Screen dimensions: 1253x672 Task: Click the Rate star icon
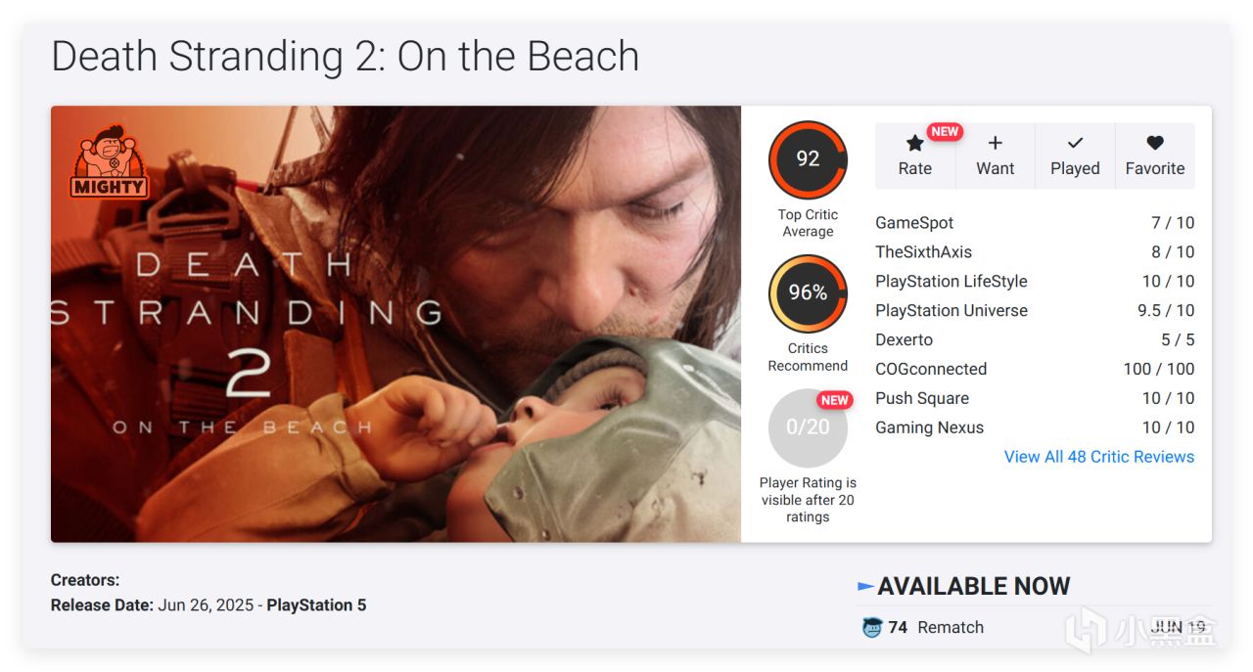point(914,143)
